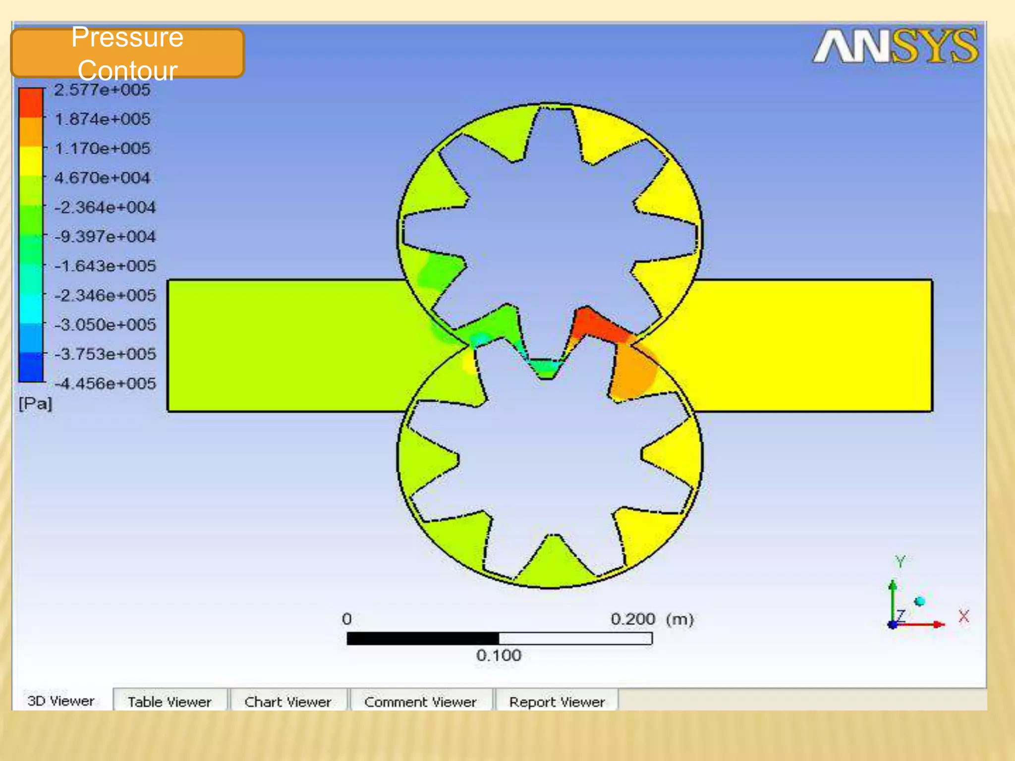Click the legend value -3.753e+005

[x=105, y=354]
